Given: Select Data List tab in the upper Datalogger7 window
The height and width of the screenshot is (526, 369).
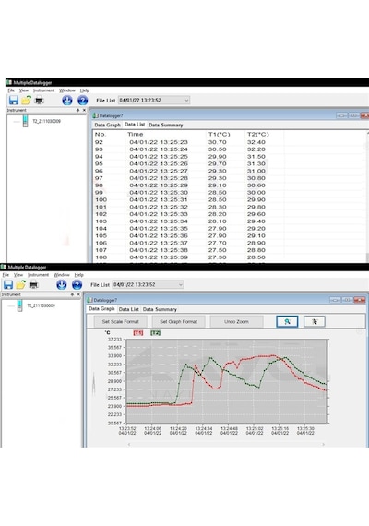Looking at the screenshot, I should 135,125.
